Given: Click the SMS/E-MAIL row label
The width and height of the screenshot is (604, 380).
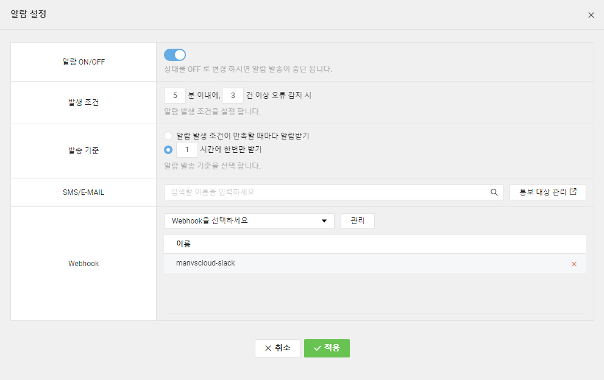Looking at the screenshot, I should coord(83,192).
